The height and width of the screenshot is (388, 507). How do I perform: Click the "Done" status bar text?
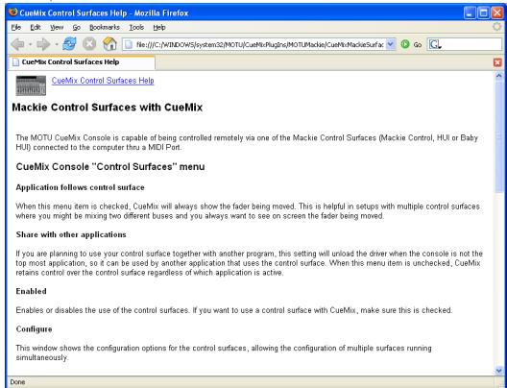(17, 382)
